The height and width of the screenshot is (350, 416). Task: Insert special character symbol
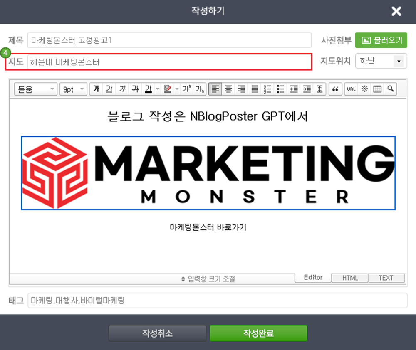pos(364,89)
